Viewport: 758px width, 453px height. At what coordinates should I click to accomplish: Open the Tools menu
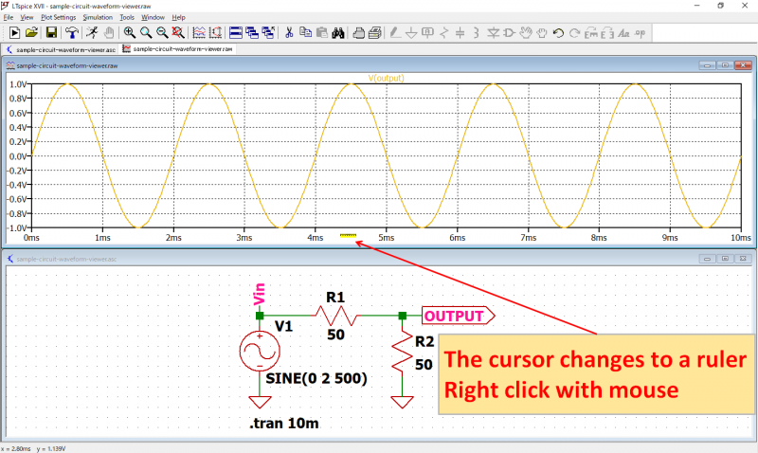127,17
